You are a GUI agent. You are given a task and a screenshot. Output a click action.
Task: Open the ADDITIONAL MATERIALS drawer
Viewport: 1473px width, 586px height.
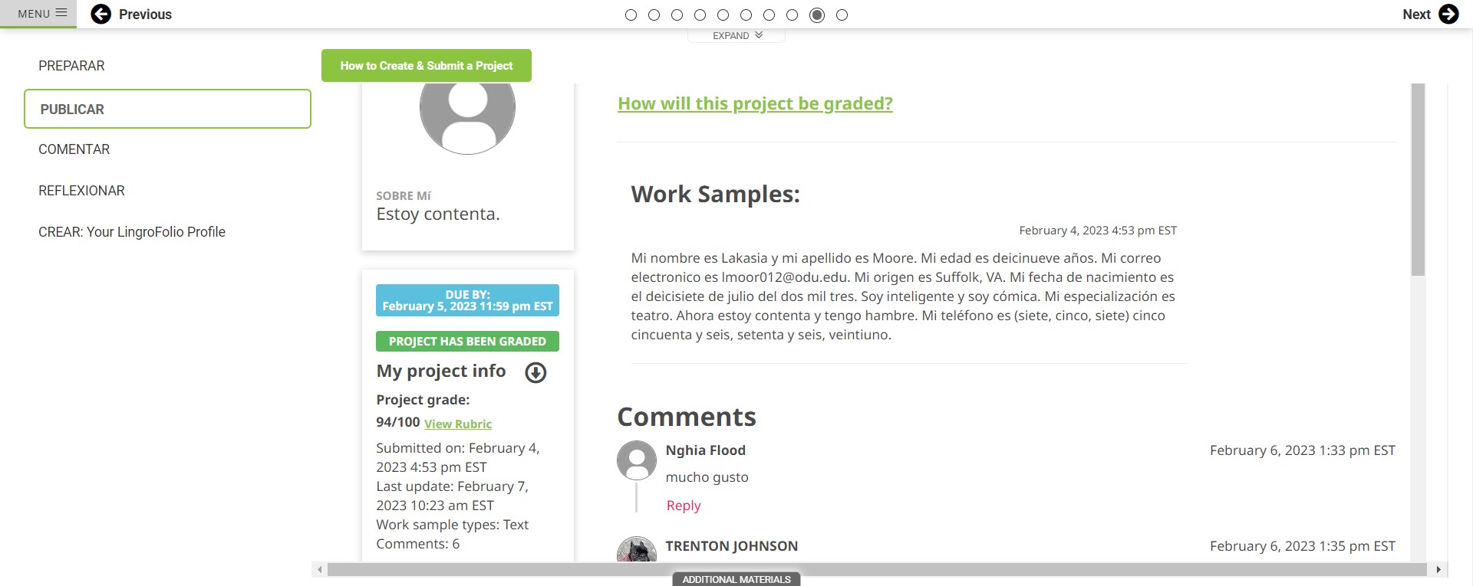pos(736,579)
